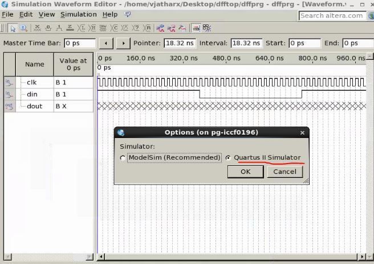Open the Overwrite Clock tool
Screen dimensions: 374x264
tap(125, 29)
